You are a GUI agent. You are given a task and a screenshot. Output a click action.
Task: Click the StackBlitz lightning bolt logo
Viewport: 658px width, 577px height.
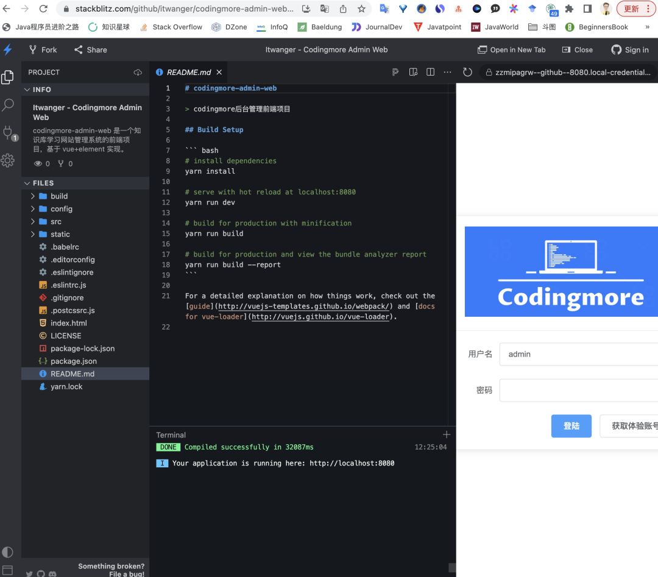[7, 49]
